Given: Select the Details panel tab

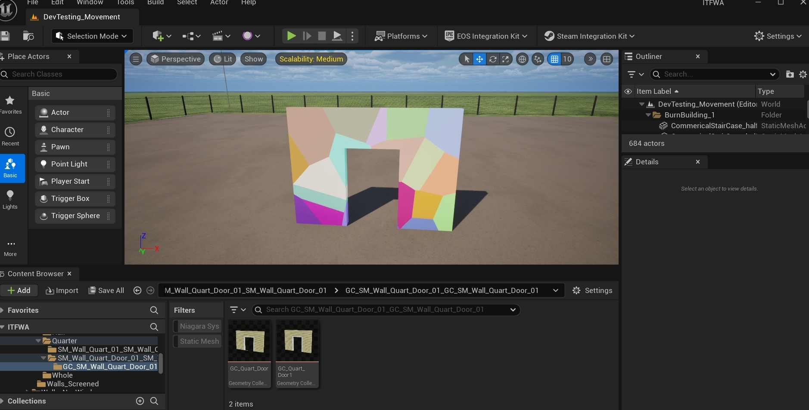Looking at the screenshot, I should click(x=664, y=162).
